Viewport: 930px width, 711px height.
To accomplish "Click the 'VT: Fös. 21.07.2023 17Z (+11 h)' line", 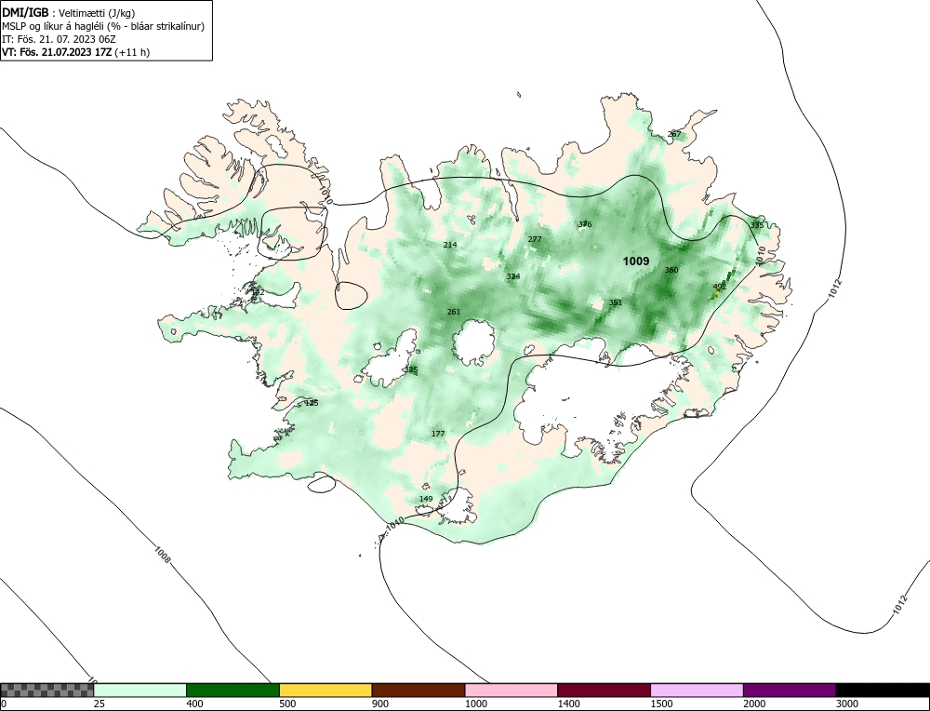I will (x=76, y=52).
